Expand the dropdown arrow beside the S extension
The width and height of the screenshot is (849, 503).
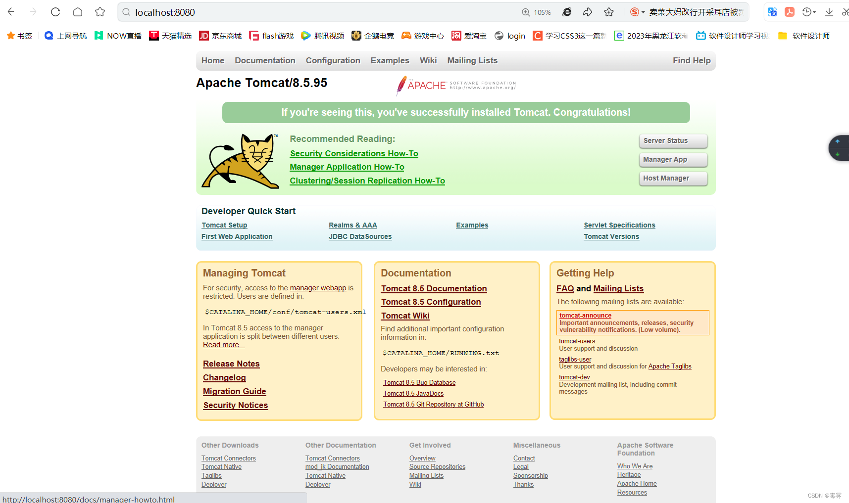[644, 12]
